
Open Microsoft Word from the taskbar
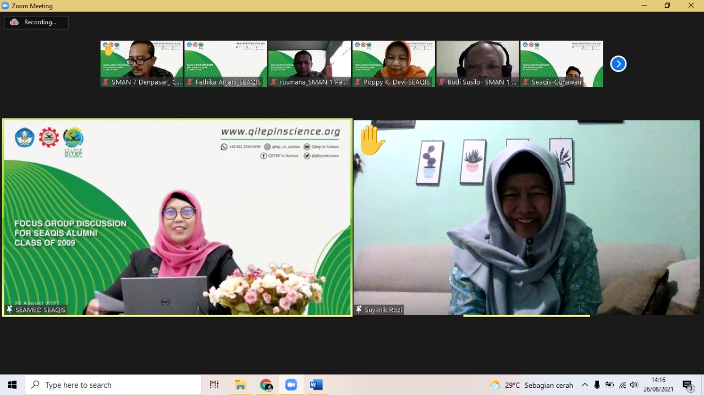click(x=316, y=385)
